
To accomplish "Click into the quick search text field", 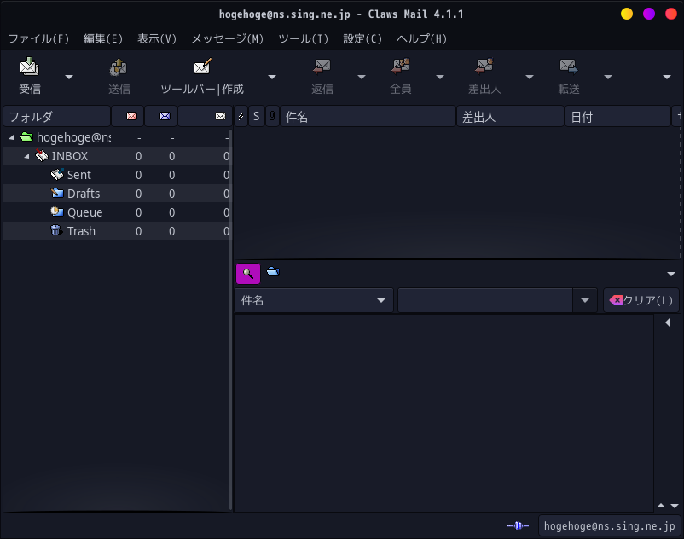I will pos(485,300).
